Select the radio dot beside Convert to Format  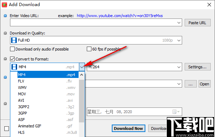coord(5,59)
